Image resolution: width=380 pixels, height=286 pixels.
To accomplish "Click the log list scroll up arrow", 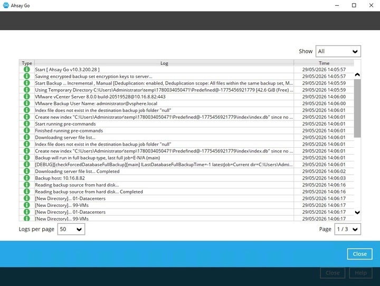I will point(357,74).
